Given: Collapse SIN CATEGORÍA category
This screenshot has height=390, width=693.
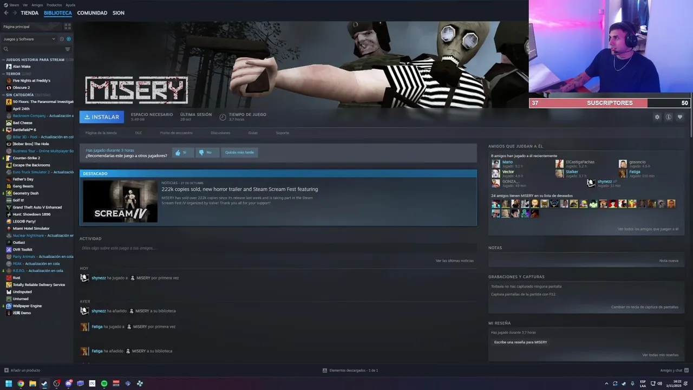Looking at the screenshot, I should (x=3, y=95).
